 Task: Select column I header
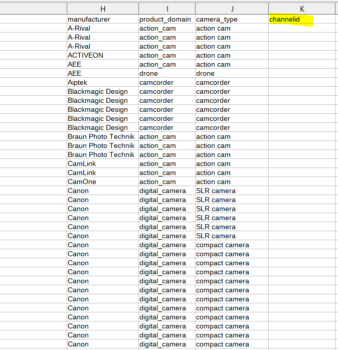(x=167, y=9)
